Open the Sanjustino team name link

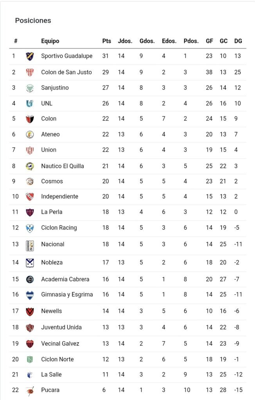tap(55, 88)
